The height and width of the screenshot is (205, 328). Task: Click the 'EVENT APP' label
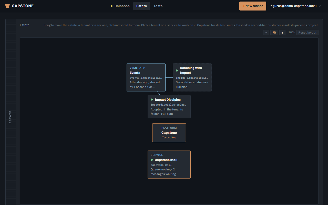(x=137, y=68)
